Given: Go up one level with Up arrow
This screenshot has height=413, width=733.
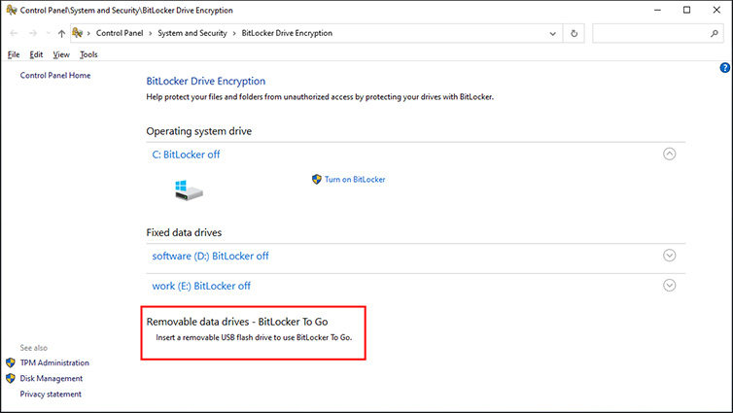Looking at the screenshot, I should [61, 33].
